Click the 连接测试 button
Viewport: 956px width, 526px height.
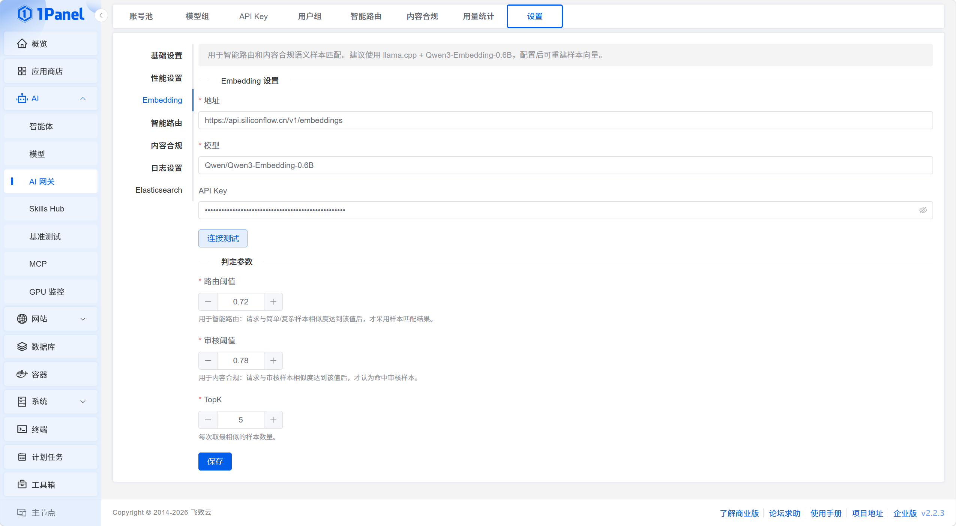pos(223,238)
